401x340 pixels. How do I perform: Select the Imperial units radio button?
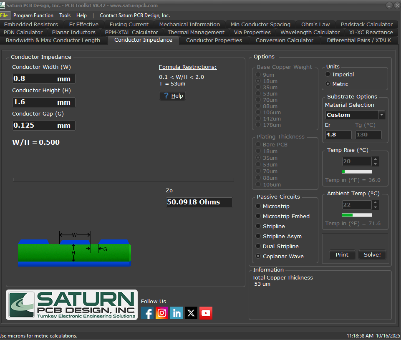click(328, 74)
